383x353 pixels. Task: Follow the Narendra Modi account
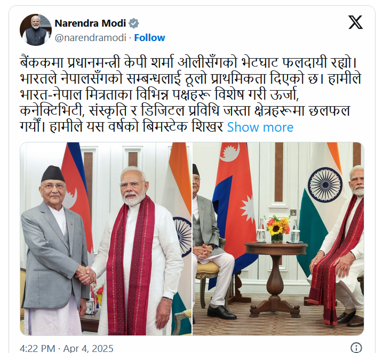coord(149,38)
